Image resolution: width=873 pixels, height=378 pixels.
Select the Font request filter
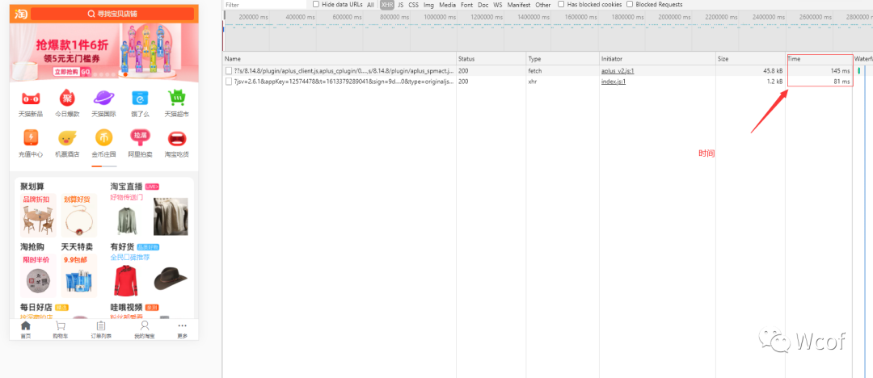click(466, 5)
